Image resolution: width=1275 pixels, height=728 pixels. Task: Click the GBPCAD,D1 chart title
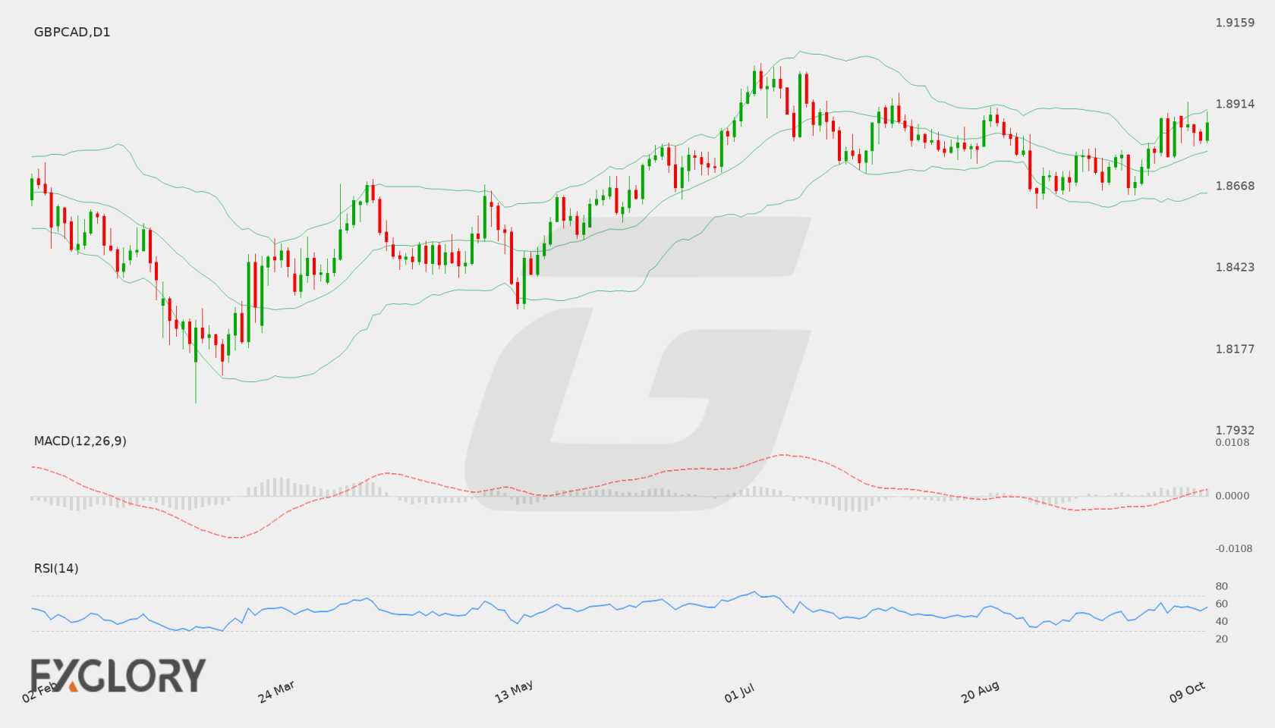(72, 32)
